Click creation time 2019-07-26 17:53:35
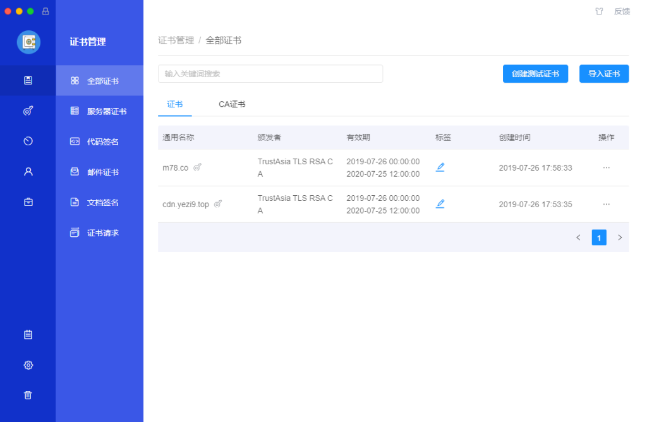Viewport: 647px width, 422px height. point(535,204)
